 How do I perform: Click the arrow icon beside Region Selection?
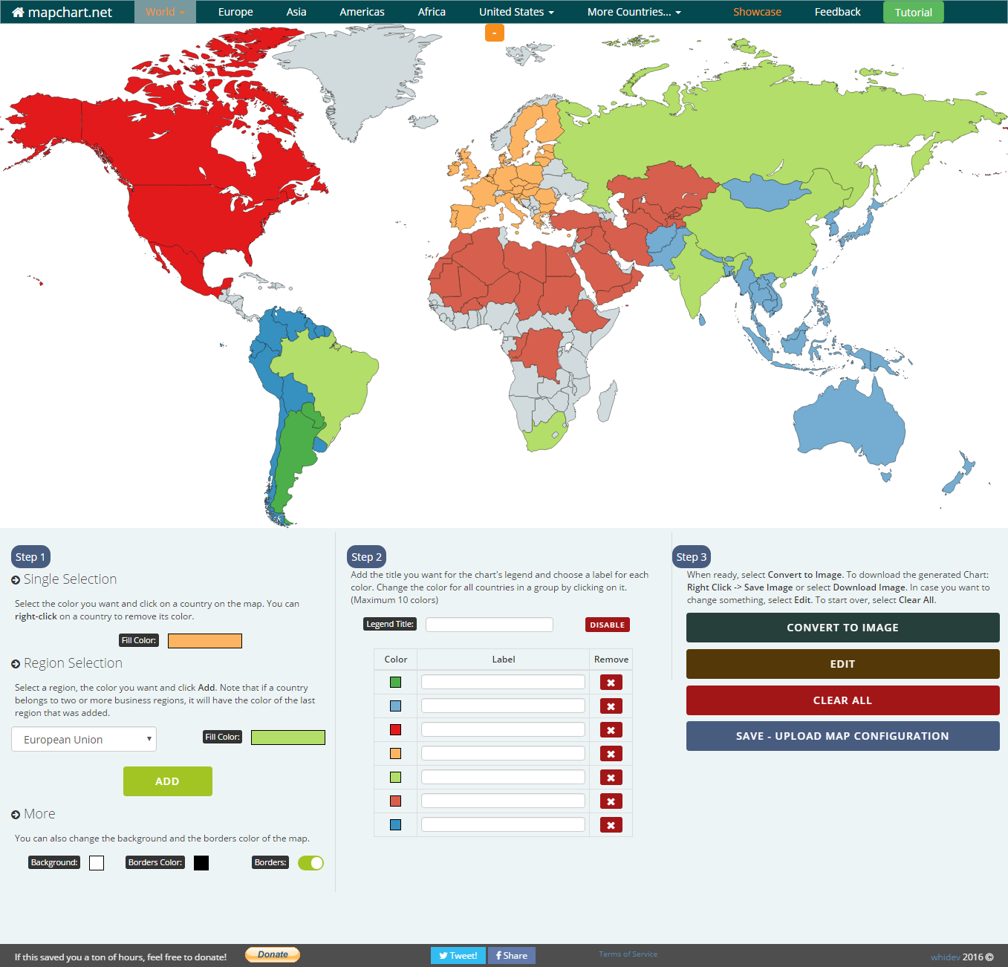(16, 663)
